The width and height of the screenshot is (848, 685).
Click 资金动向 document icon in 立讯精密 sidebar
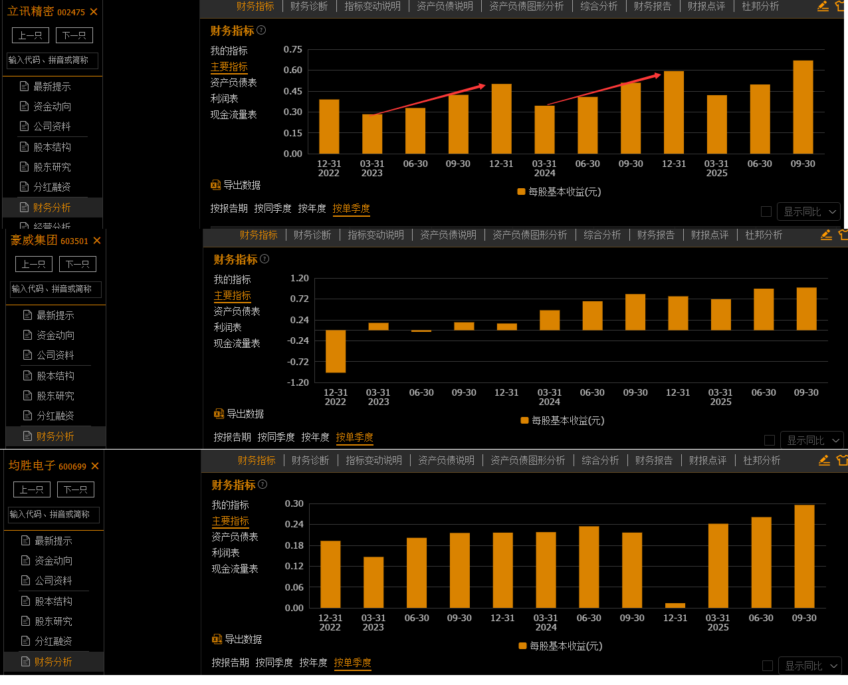tap(25, 106)
